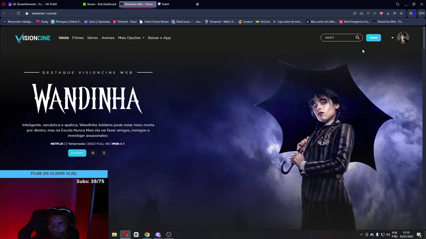Open Removedor Inteligente bookmark
This screenshot has height=239, width=426.
pos(18,22)
